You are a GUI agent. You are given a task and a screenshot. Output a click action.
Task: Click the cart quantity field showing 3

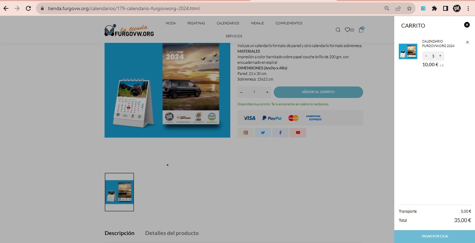click(433, 56)
